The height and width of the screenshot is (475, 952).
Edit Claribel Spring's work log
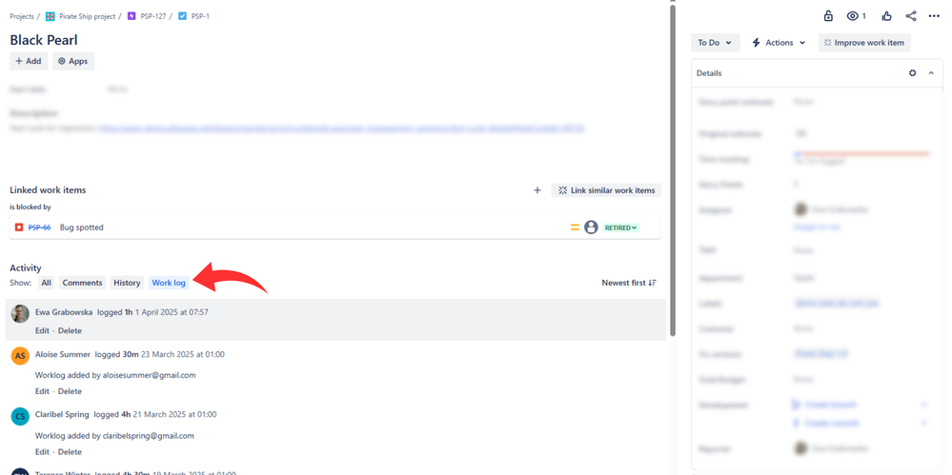pyautogui.click(x=42, y=452)
